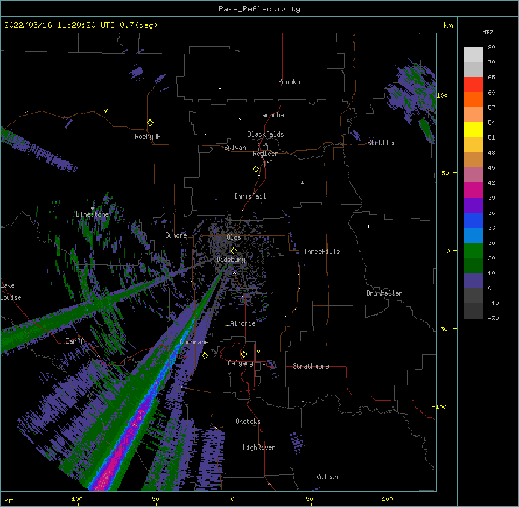Click the yellow v marker northeast of Calgary
519x507 pixels.
[258, 352]
